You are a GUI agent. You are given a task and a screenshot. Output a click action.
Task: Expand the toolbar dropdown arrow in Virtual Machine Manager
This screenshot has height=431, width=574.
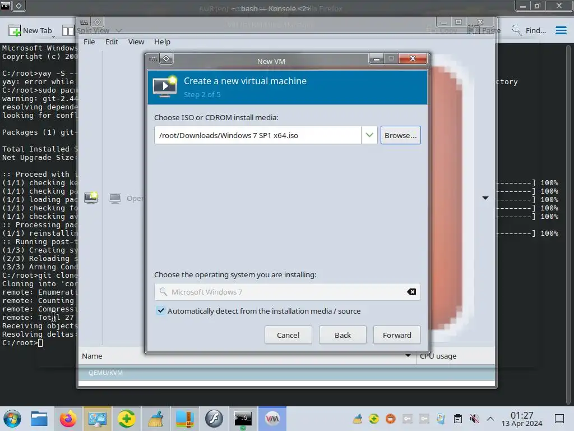pyautogui.click(x=485, y=198)
